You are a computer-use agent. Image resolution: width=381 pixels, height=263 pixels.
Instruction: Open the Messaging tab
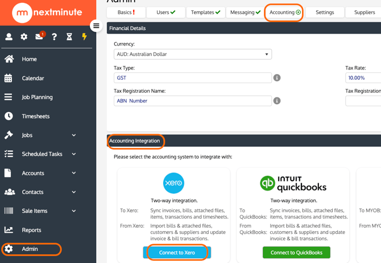coord(245,12)
